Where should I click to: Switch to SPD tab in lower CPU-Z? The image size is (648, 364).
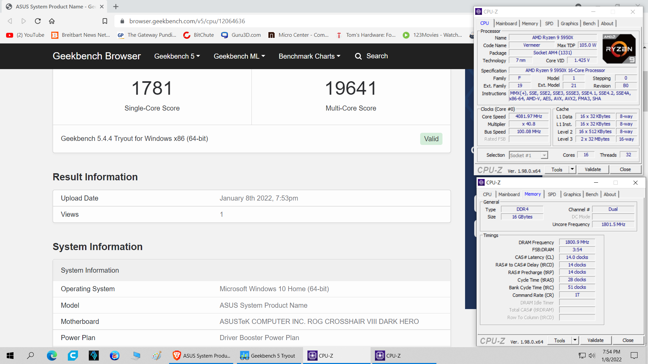click(552, 194)
